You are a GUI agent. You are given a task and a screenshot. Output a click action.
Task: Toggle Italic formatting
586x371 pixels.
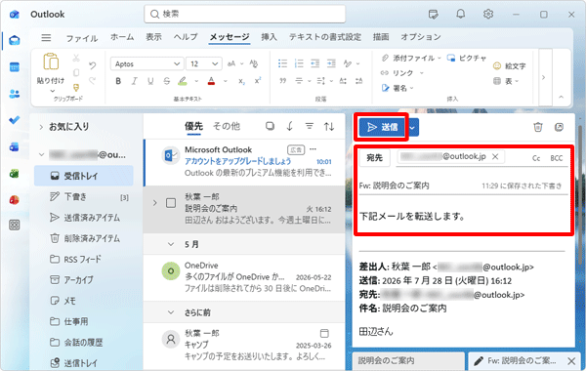coord(134,81)
